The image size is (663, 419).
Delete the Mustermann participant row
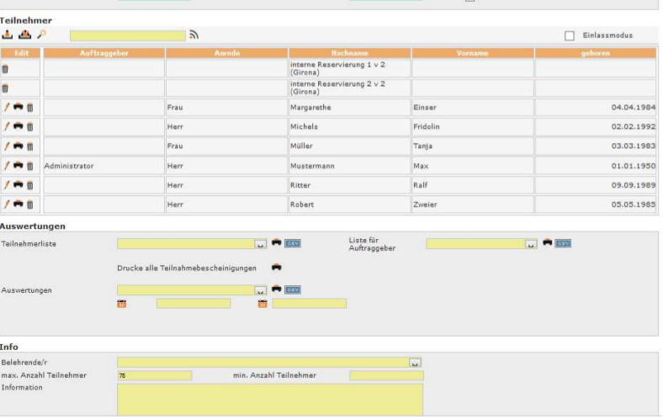click(x=29, y=167)
